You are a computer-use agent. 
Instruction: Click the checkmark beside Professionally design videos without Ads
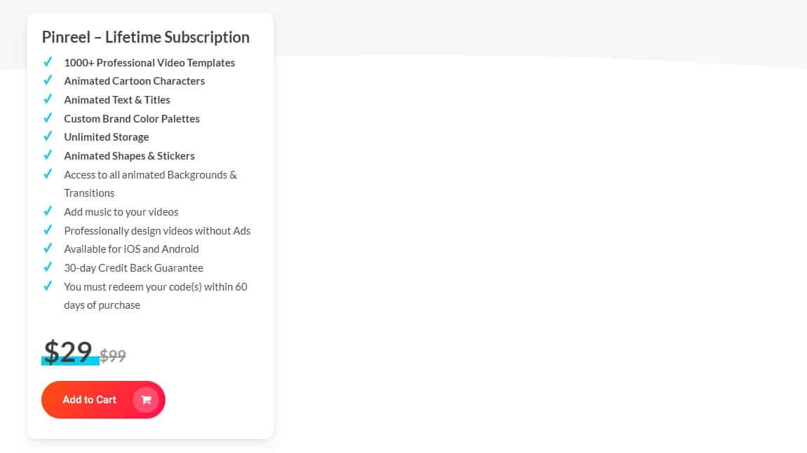(48, 230)
